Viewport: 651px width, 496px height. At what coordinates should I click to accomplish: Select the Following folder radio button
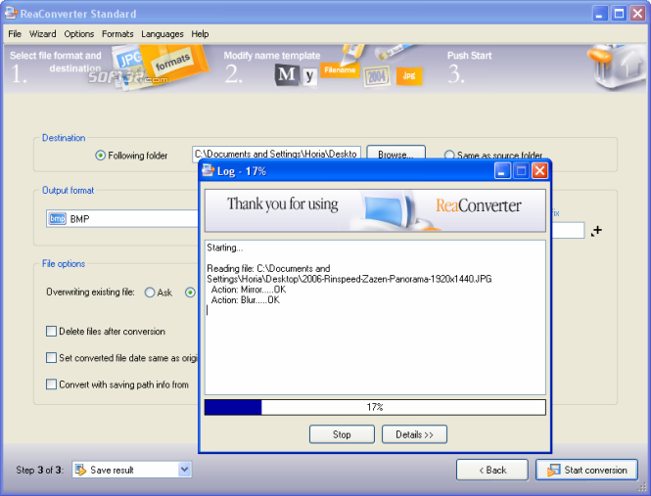click(x=100, y=156)
